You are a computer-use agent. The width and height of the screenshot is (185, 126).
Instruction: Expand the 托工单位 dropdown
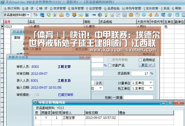(151, 88)
